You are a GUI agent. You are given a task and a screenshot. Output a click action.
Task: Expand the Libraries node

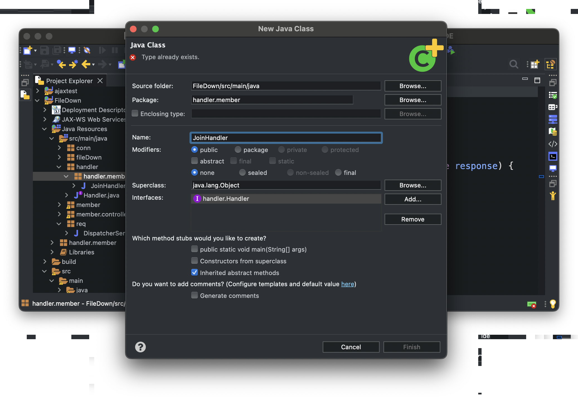click(52, 252)
